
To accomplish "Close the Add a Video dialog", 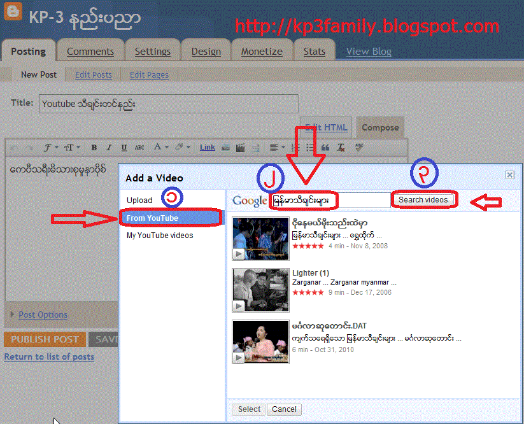I will coord(509,174).
